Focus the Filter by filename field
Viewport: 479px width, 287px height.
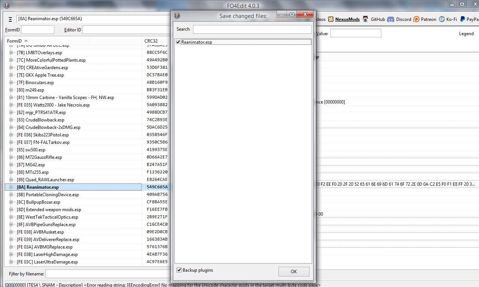(107, 274)
